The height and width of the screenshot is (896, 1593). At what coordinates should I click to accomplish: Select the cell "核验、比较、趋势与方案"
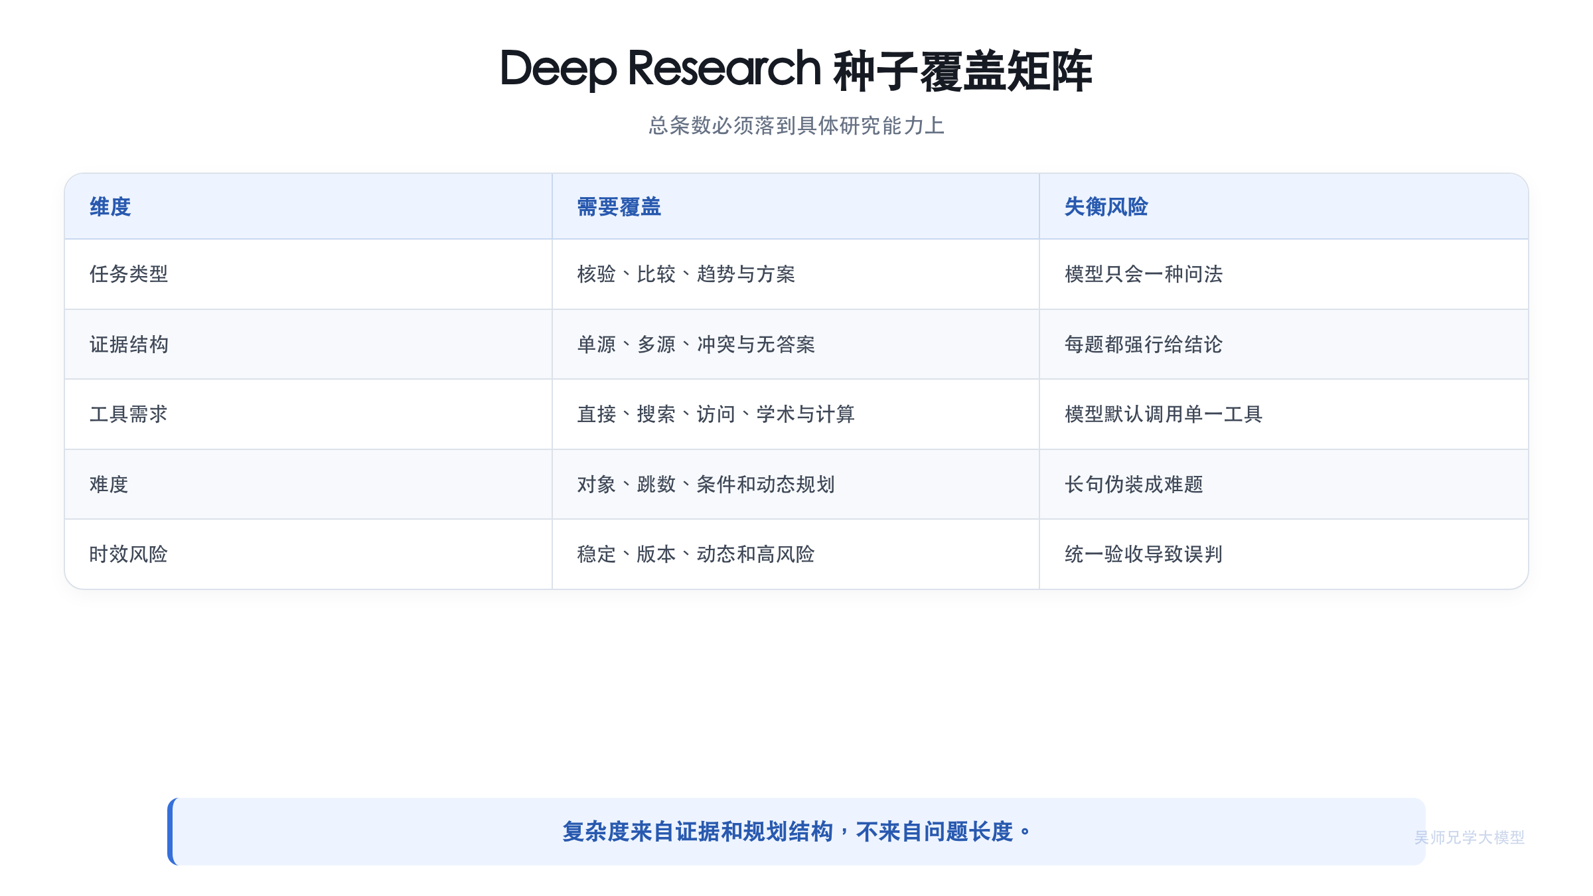pyautogui.click(x=796, y=274)
